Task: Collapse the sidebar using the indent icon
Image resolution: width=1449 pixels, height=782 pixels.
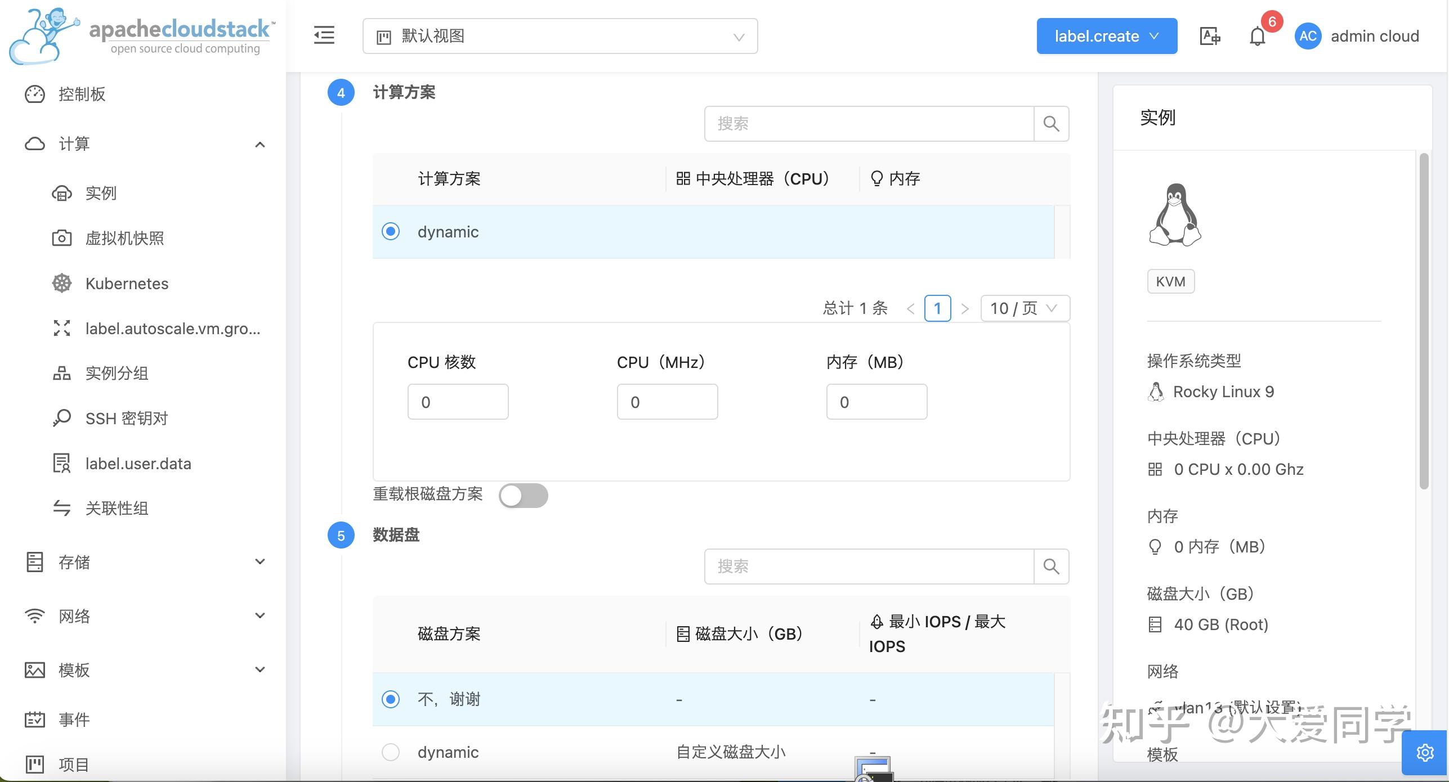Action: click(x=324, y=35)
